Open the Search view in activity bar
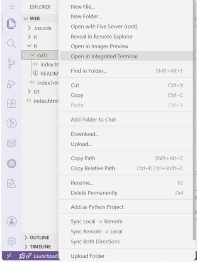Image resolution: width=197 pixels, height=262 pixels. click(11, 44)
